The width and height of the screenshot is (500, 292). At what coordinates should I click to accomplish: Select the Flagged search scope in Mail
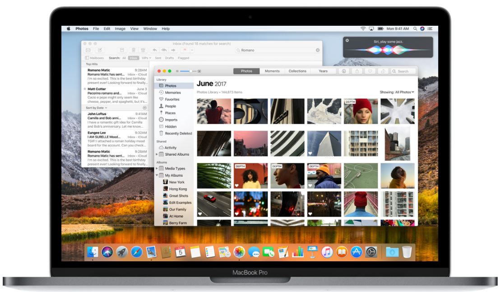(183, 58)
